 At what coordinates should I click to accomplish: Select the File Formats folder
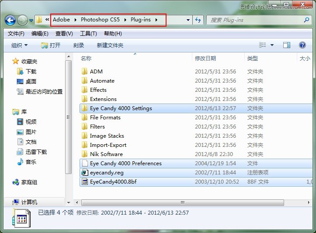105,118
